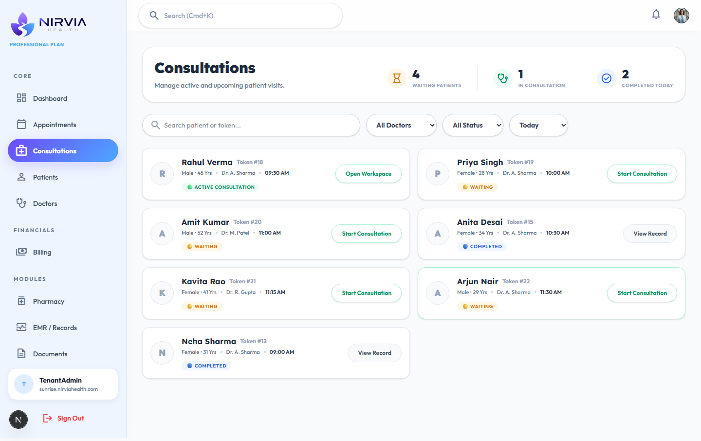The width and height of the screenshot is (701, 441).
Task: Click the round N badge icon
Action: 18,420
